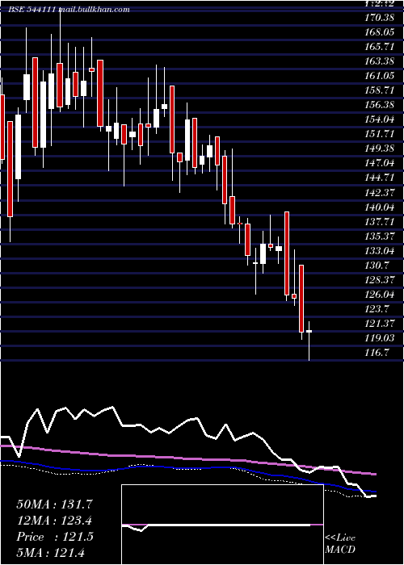404x565 pixels.
Task: Select the 147.04 price axis label
Action: pos(379,163)
